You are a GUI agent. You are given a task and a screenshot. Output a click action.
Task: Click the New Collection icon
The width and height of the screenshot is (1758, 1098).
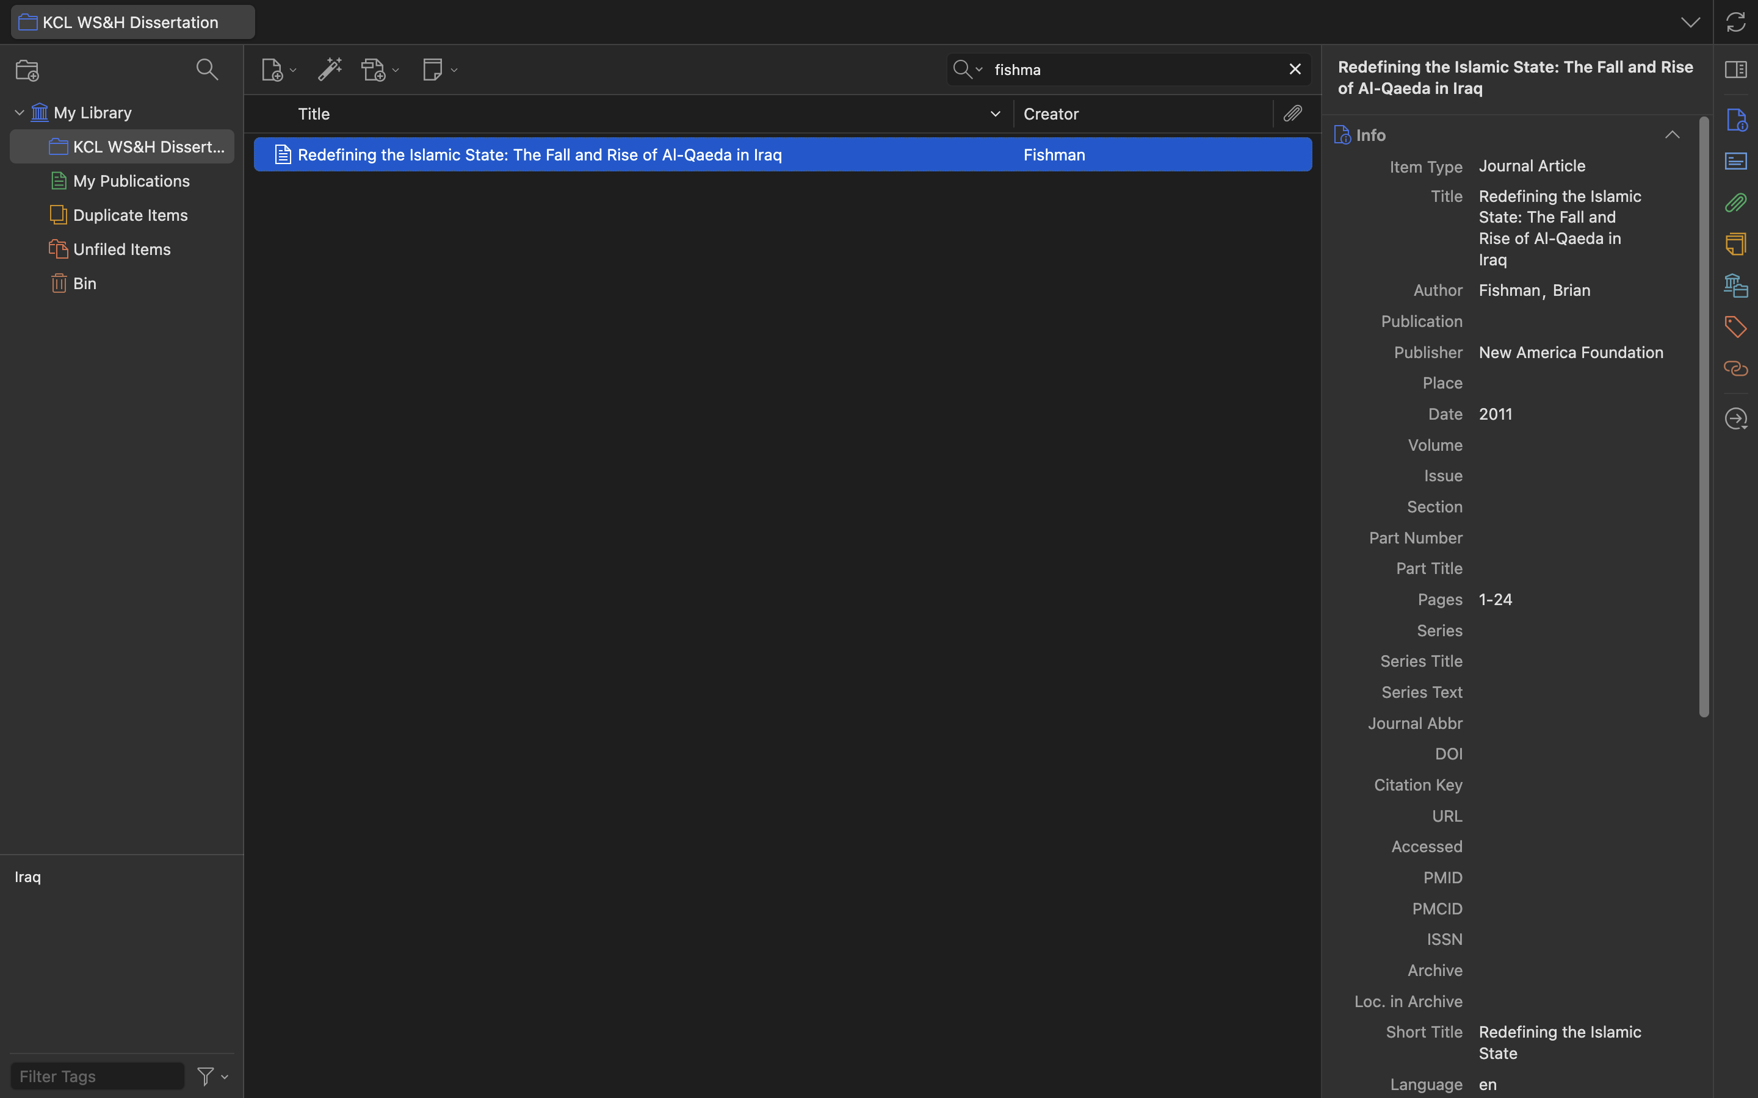click(x=27, y=70)
